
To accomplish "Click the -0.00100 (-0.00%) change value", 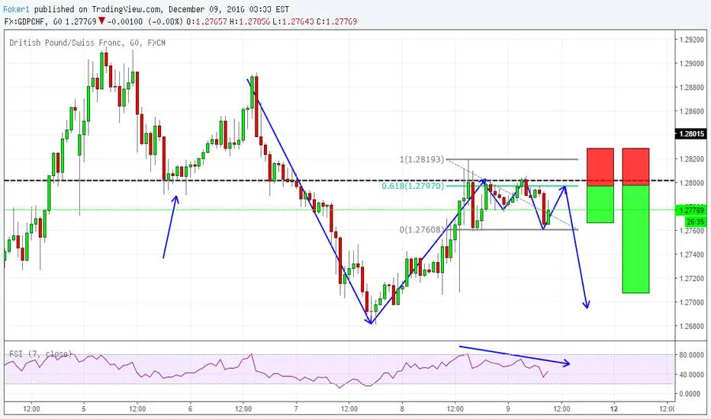I will pos(145,21).
